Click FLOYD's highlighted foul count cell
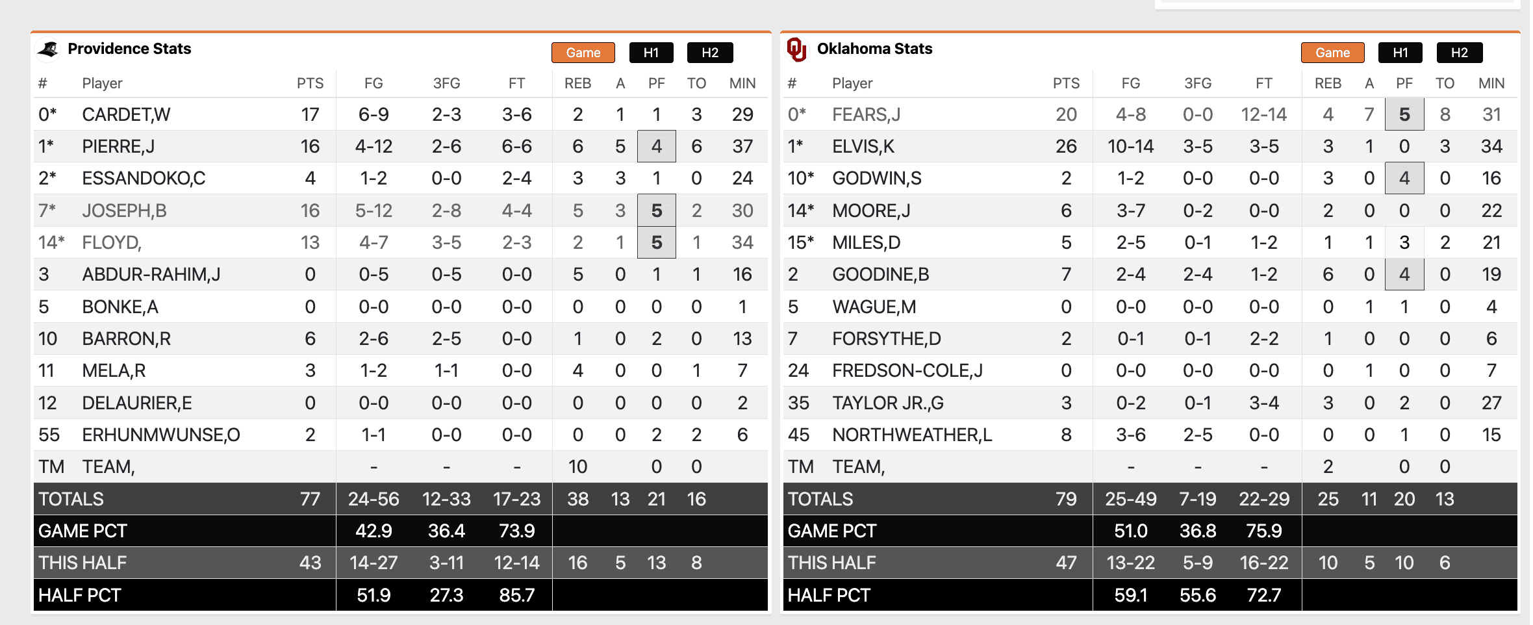The image size is (1533, 625). tap(657, 242)
